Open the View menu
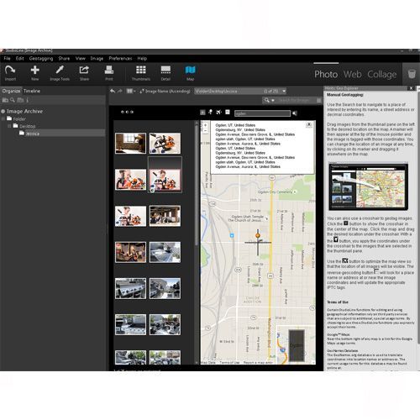 pos(81,58)
